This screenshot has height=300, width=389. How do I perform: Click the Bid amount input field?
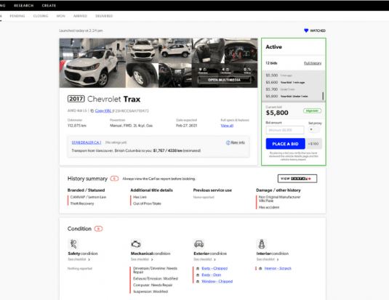(285, 130)
